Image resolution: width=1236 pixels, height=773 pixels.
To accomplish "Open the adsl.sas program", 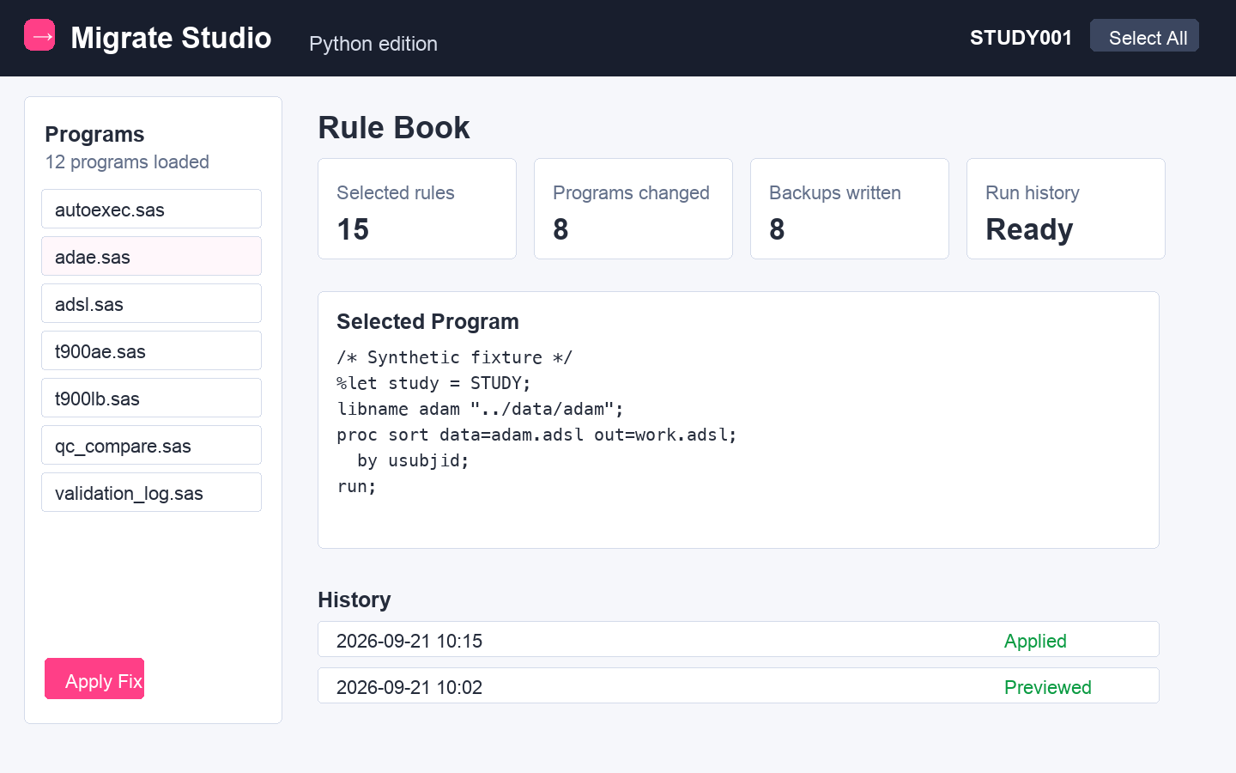I will [x=151, y=303].
